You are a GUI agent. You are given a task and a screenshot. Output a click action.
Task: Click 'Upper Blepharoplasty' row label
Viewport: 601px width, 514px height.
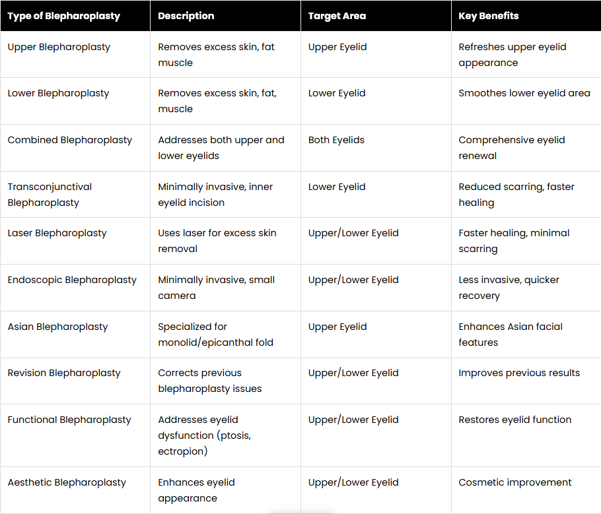click(x=59, y=47)
